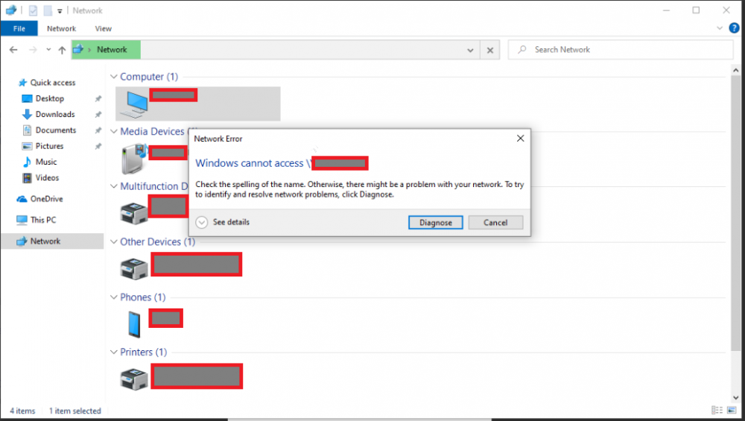Click the quick access toolbar New folder icon
Image resolution: width=745 pixels, height=421 pixels.
tap(48, 10)
